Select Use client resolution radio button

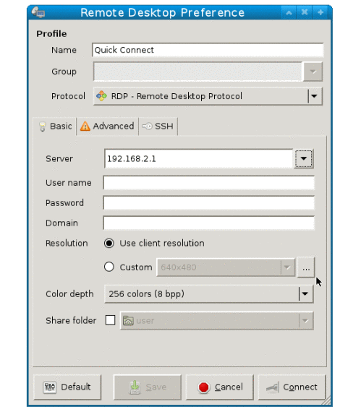[x=109, y=243]
